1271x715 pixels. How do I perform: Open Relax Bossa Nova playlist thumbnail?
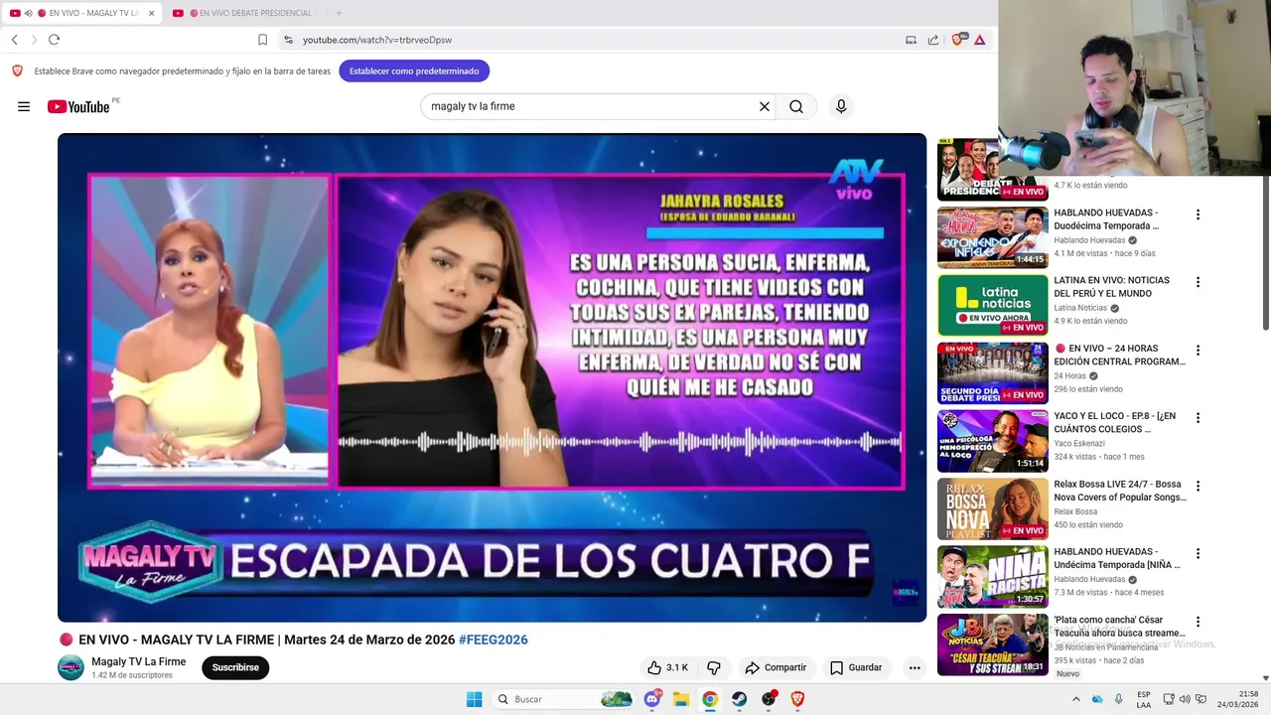(x=992, y=509)
